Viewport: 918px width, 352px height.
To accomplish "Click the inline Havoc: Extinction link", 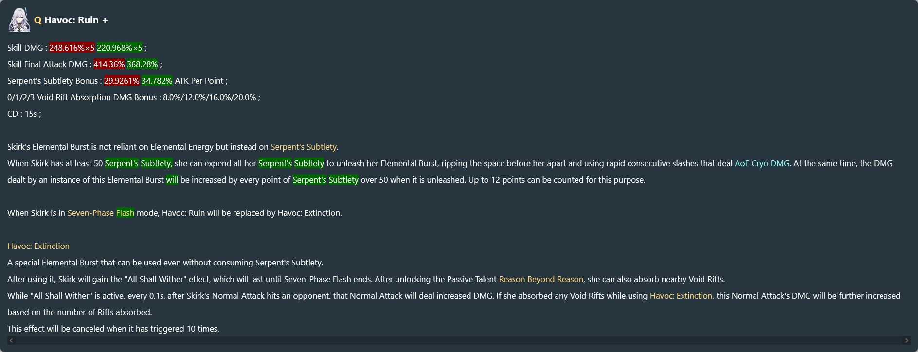I will [x=681, y=296].
